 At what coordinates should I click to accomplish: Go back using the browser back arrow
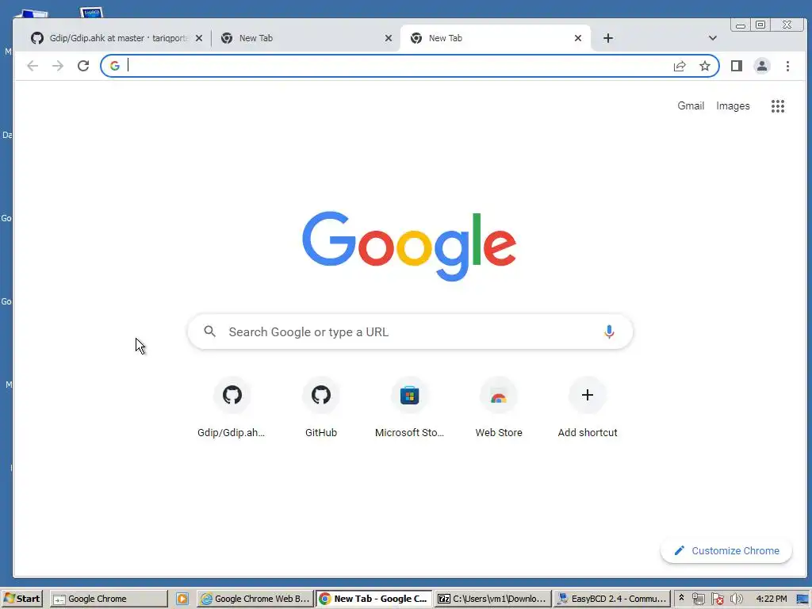33,66
